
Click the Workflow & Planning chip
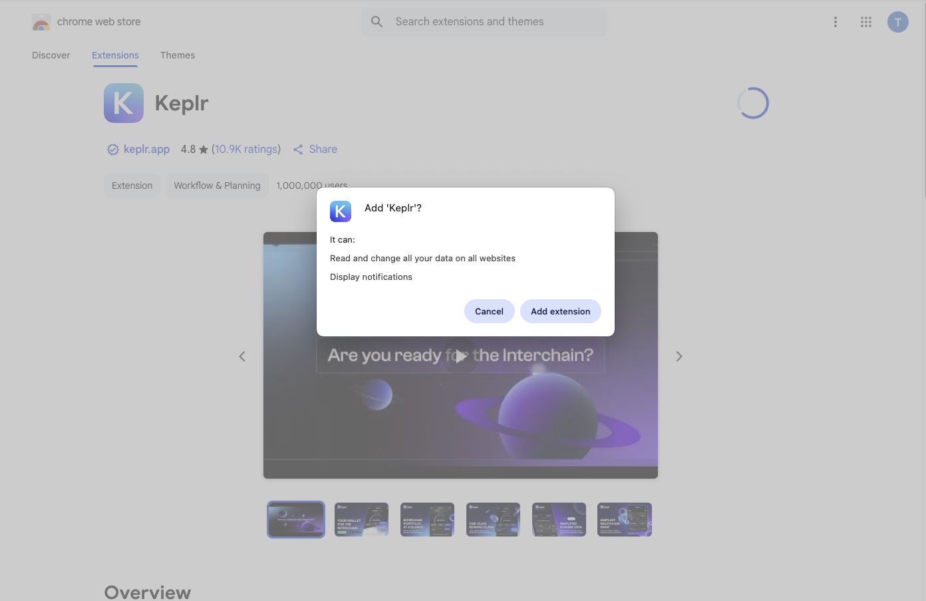click(x=217, y=185)
